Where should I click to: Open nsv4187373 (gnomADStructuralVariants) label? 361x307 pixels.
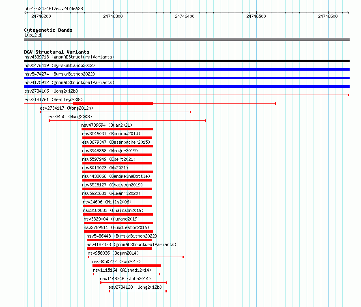[131, 244]
